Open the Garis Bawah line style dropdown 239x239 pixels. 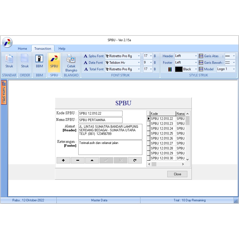coord(234,62)
